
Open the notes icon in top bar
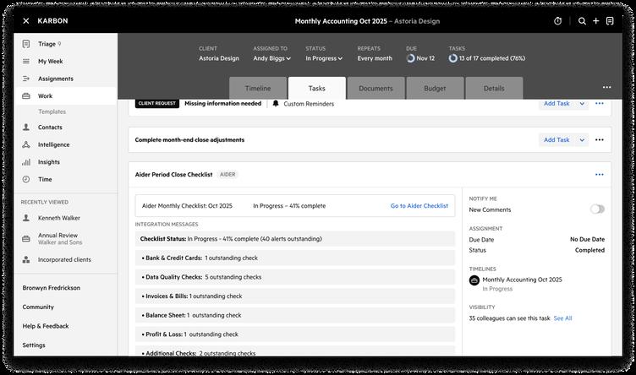(610, 21)
